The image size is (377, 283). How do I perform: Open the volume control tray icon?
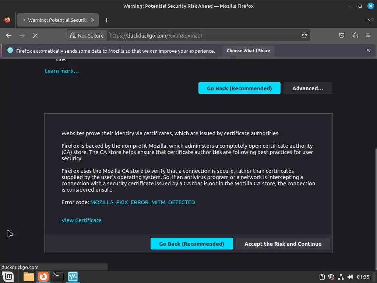tap(350, 277)
